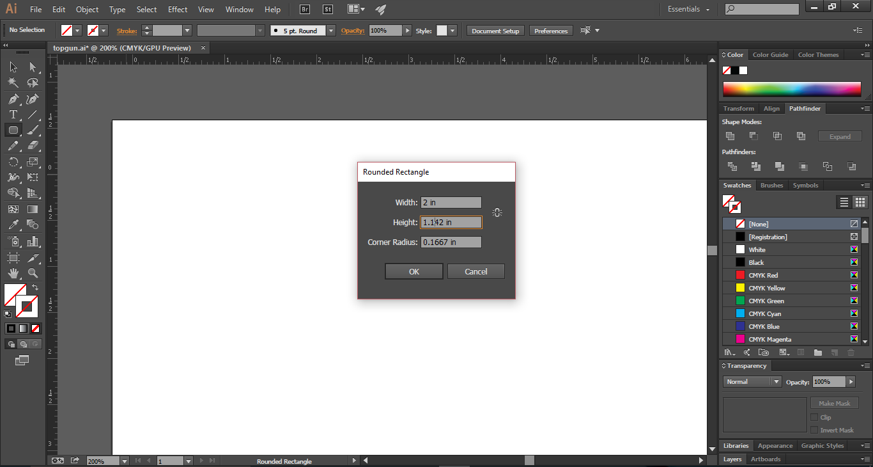Choose the Artboard tool

[13, 257]
